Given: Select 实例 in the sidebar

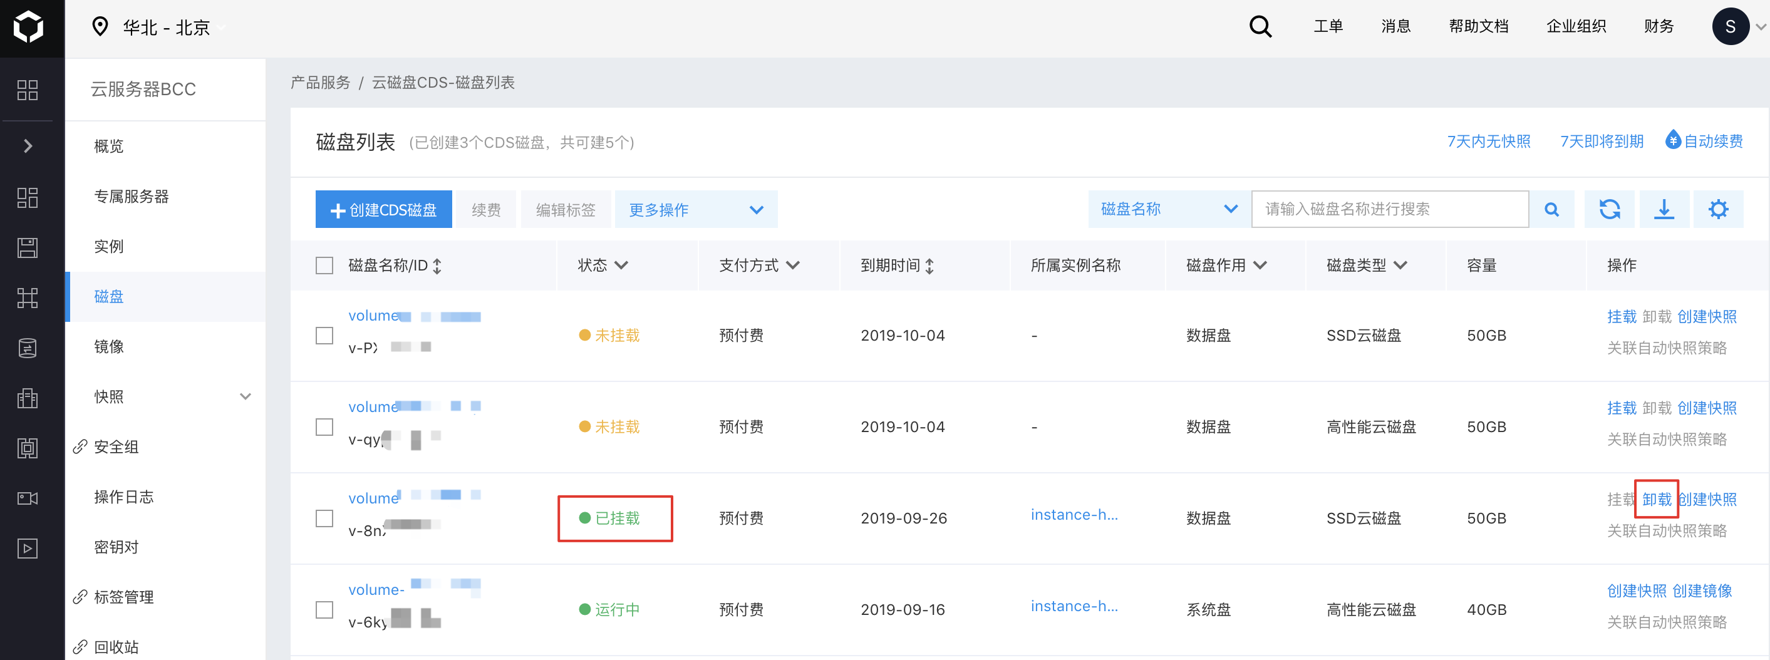Looking at the screenshot, I should click(x=165, y=247).
